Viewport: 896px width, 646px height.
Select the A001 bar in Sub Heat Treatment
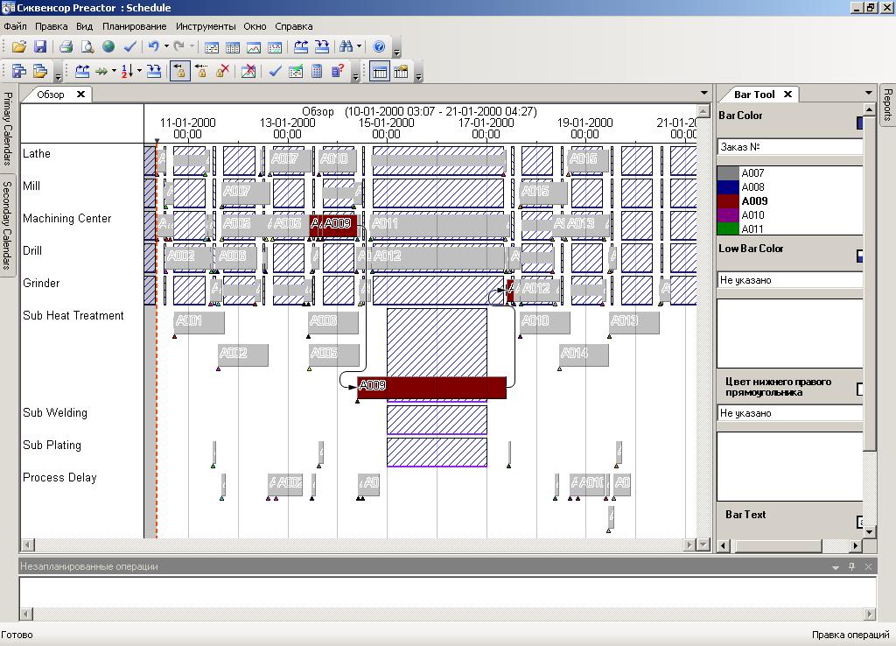coord(199,322)
